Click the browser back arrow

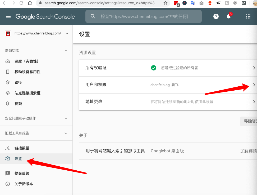click(x=4, y=3)
